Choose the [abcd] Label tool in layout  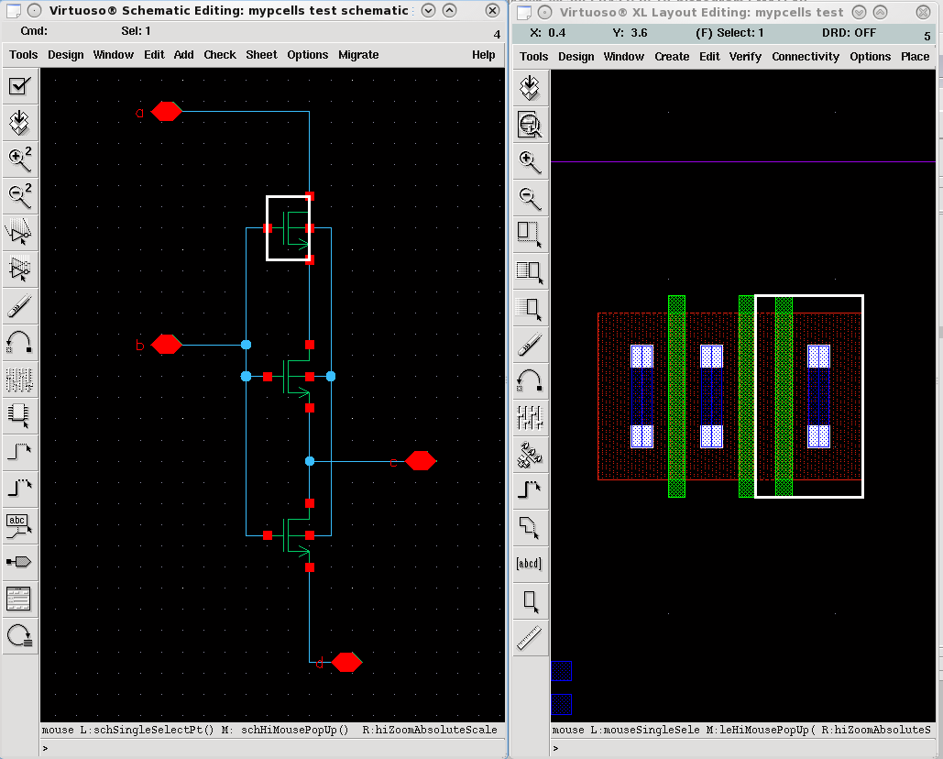(530, 564)
